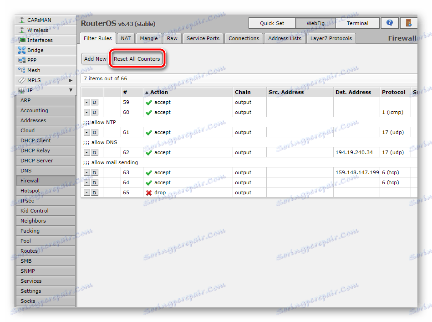Disable rule 63 with D button
Screen dimensions: 432x322
(x=94, y=172)
